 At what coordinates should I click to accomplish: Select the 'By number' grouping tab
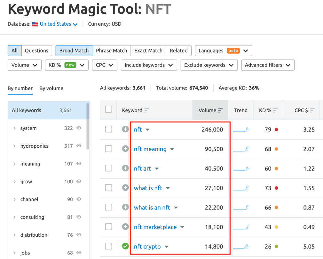(x=20, y=89)
